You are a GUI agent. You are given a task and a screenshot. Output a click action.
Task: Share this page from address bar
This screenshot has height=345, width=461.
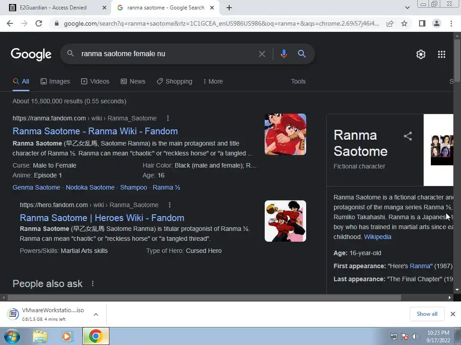point(390,23)
